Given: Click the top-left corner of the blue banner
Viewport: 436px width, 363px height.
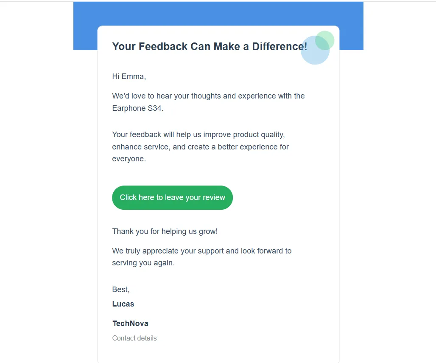Looking at the screenshot, I should (78, 6).
